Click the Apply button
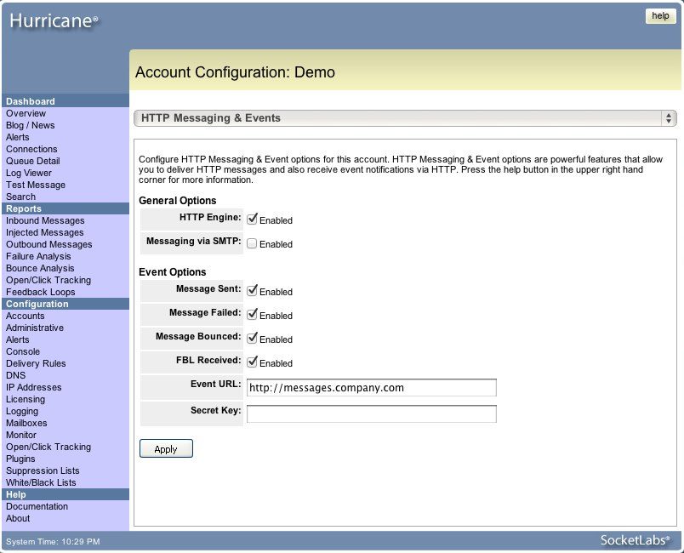 [x=166, y=448]
